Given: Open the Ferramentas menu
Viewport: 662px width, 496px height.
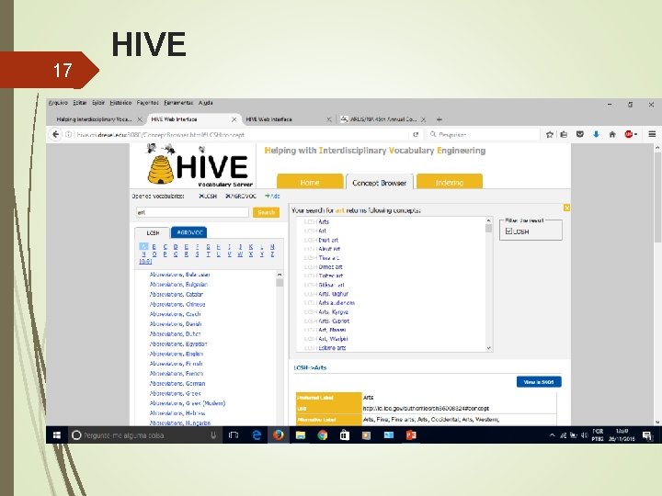Looking at the screenshot, I should (178, 103).
